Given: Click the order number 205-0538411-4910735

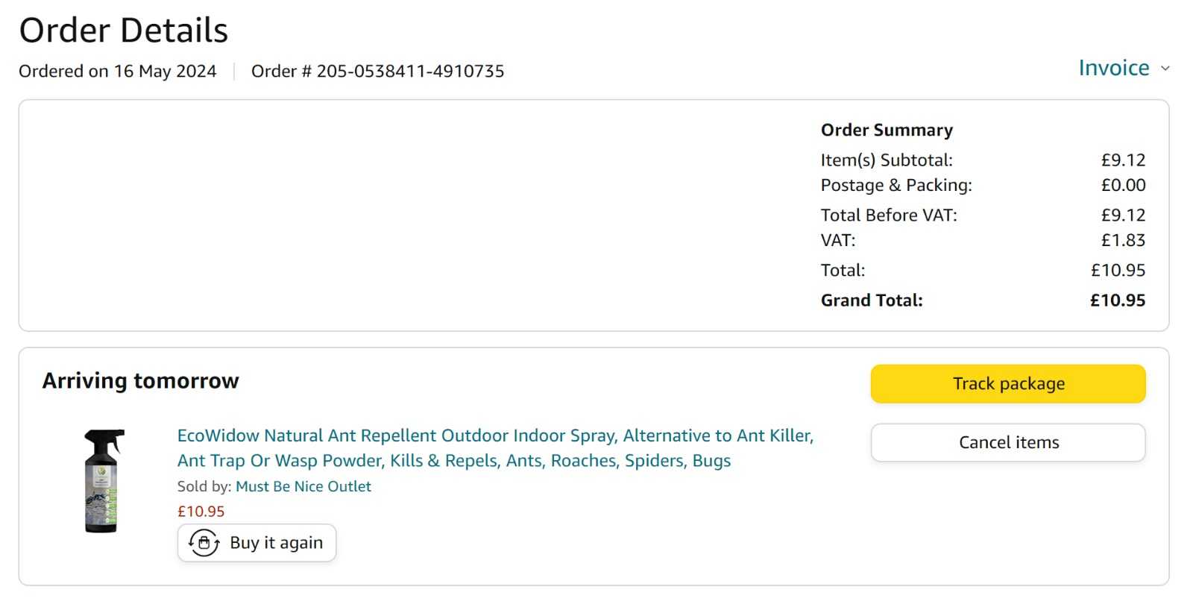Looking at the screenshot, I should [410, 71].
